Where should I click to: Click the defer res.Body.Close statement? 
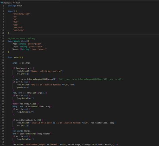point(25,104)
